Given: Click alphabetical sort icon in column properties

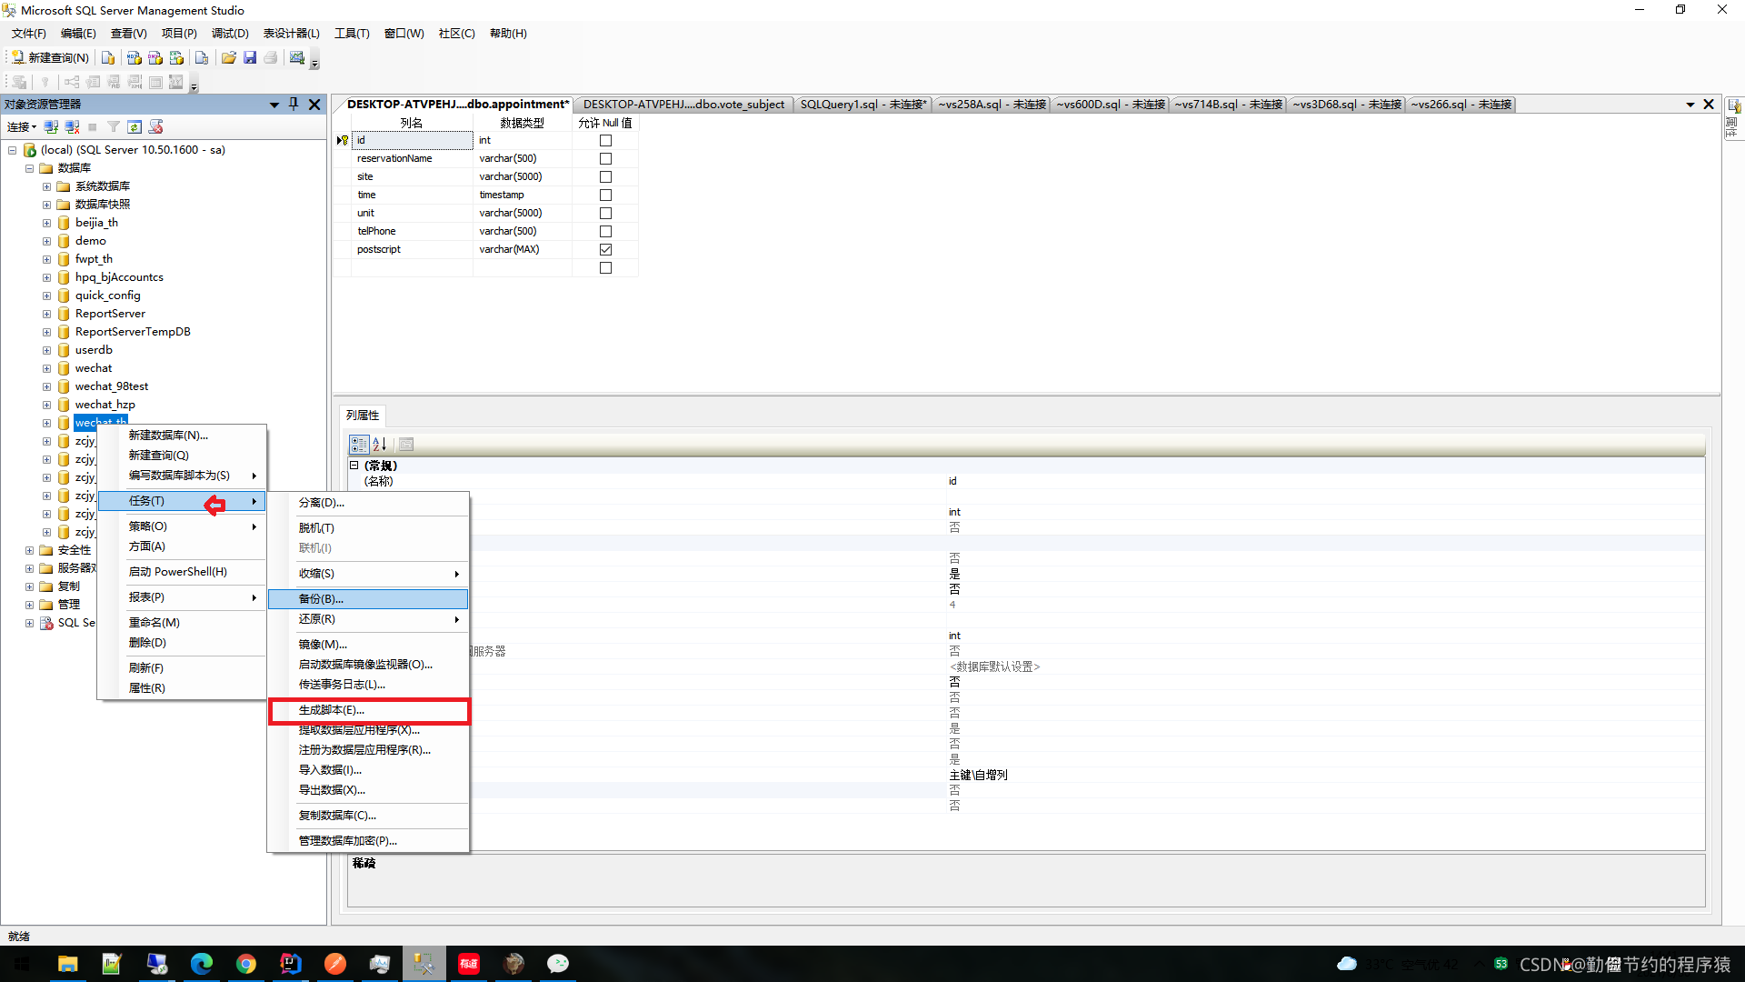Looking at the screenshot, I should 380,444.
